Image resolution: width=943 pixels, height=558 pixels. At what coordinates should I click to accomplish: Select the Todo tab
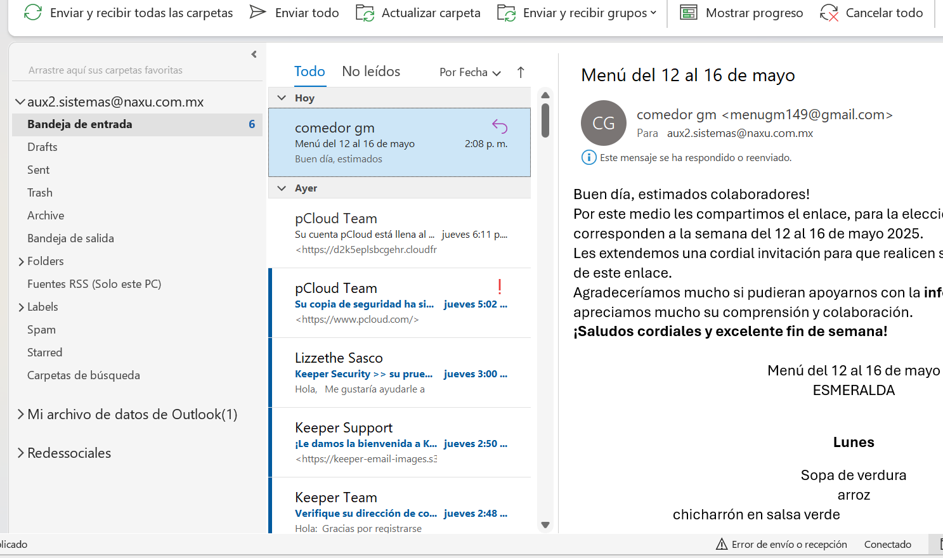click(309, 72)
